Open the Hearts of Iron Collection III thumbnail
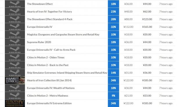The height and width of the screenshot is (107, 177). pos(15,80)
